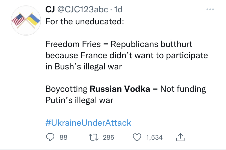226x150 pixels.
Task: Open CJ's profile via display name
Action: (x=49, y=10)
